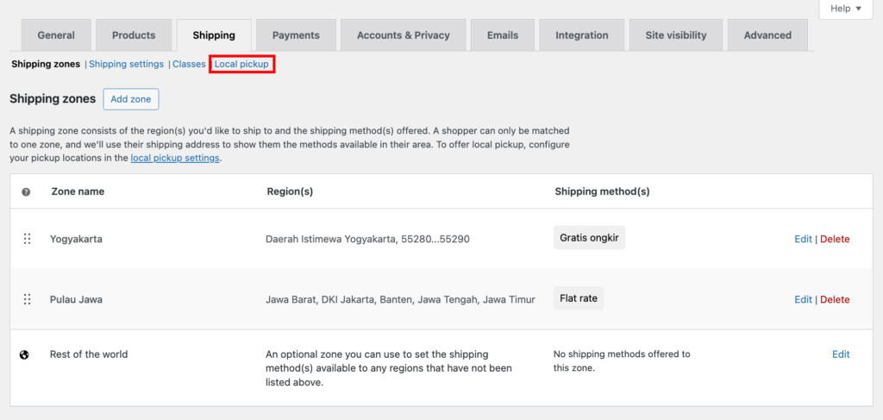The image size is (883, 420).
Task: Open the shipping Classes link
Action: [190, 65]
